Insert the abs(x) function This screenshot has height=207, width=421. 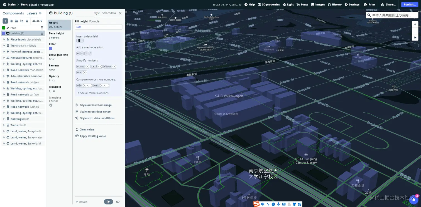coord(82,72)
